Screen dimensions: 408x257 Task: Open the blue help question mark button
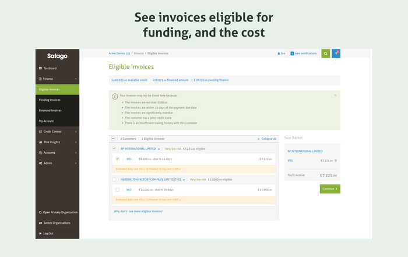coord(336,54)
